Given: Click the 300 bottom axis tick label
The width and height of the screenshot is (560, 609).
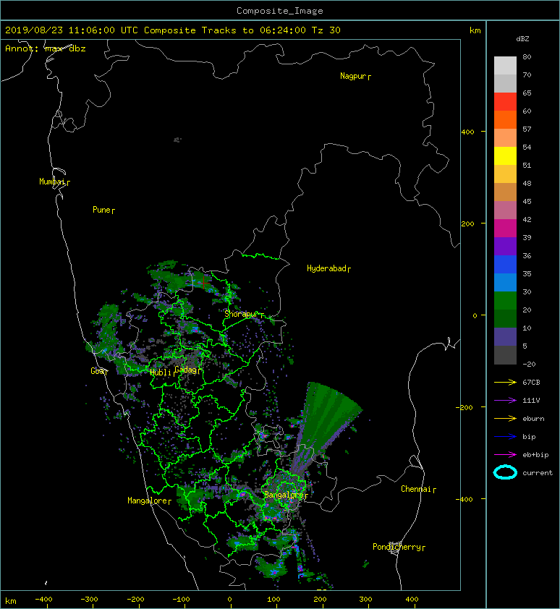Looking at the screenshot, I should (365, 600).
